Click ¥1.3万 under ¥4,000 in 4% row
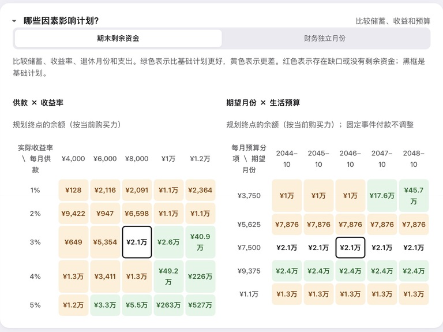 [x=73, y=277]
